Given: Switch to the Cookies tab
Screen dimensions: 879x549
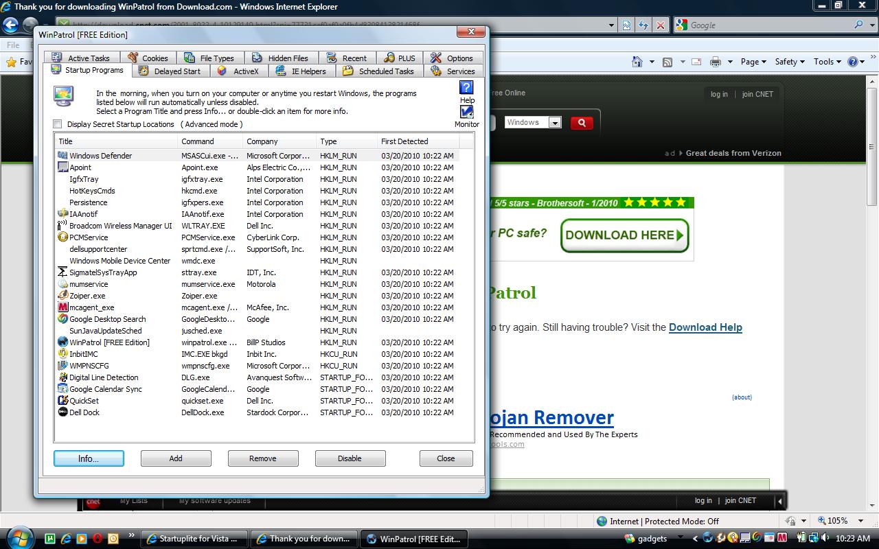Looking at the screenshot, I should click(148, 58).
